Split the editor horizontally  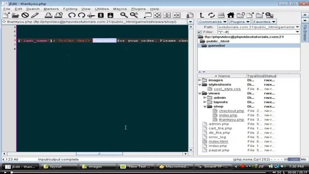point(167,15)
